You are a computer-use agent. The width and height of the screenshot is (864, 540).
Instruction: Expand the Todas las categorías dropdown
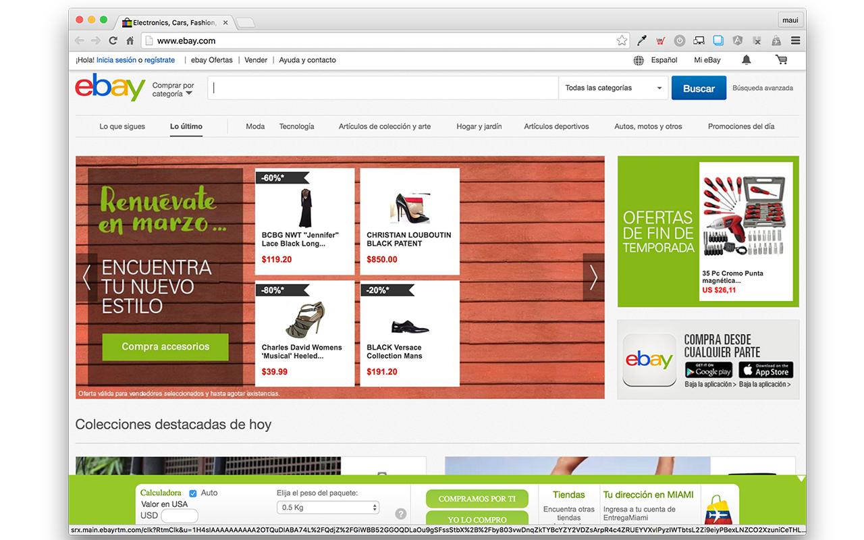613,88
